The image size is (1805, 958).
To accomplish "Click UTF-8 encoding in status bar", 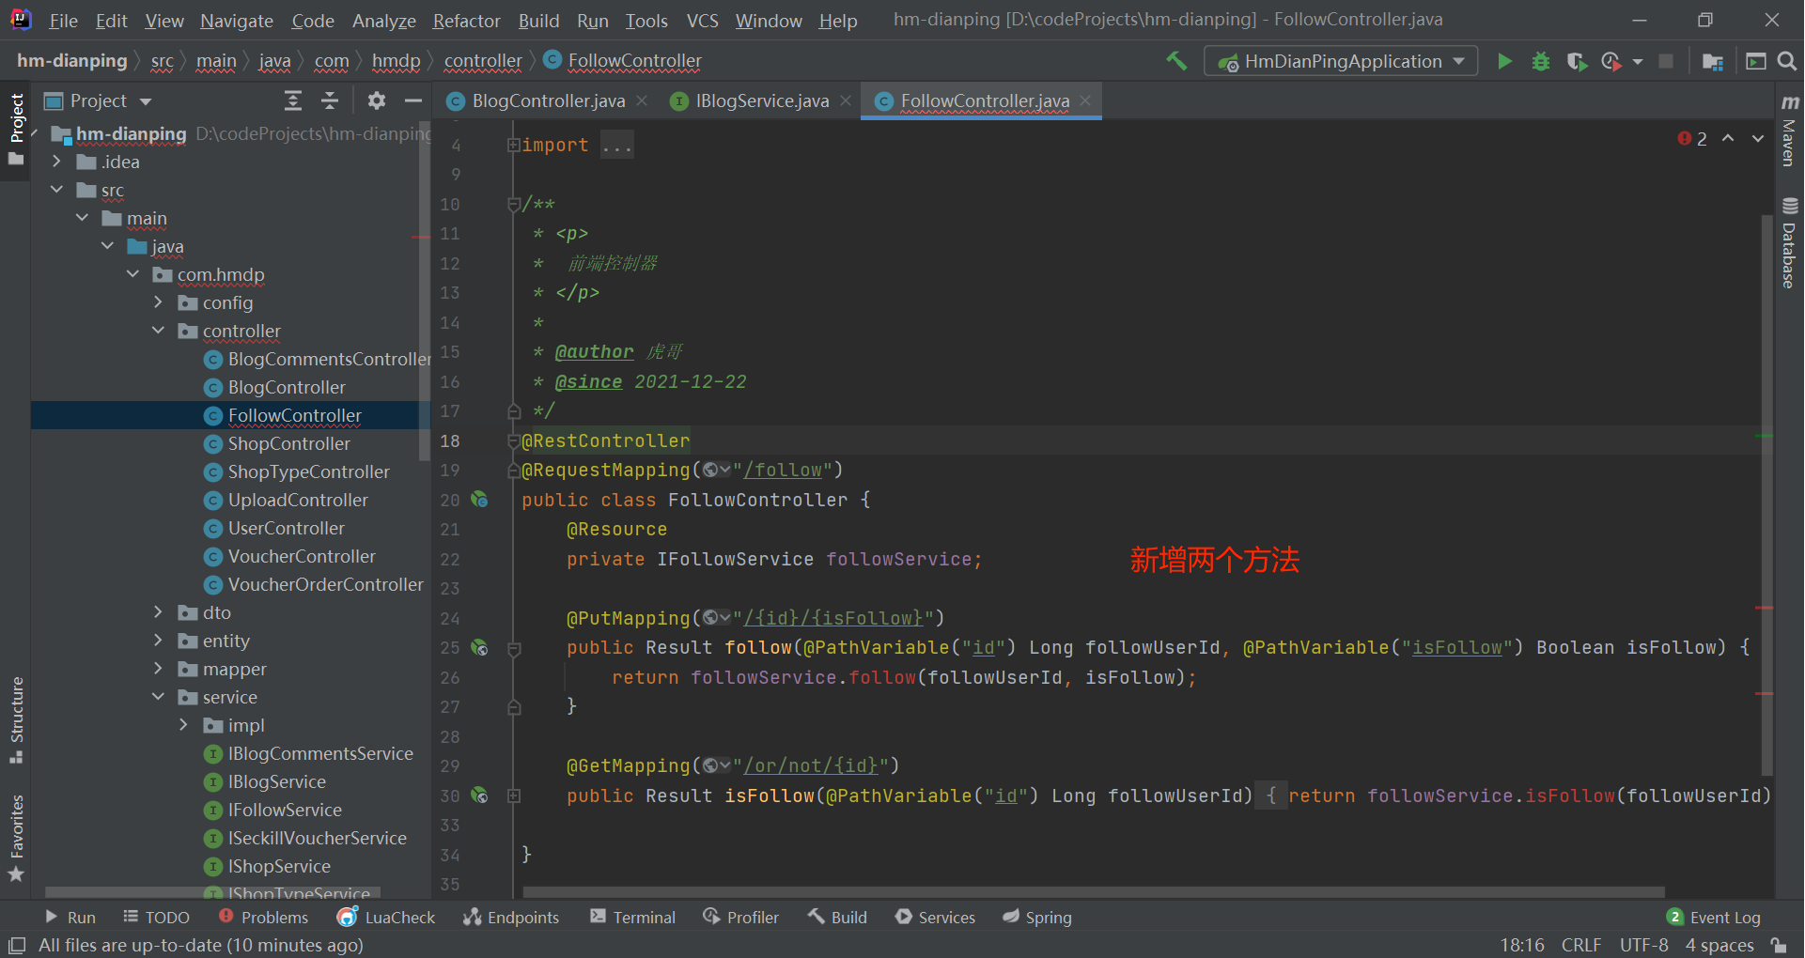I will (x=1644, y=945).
